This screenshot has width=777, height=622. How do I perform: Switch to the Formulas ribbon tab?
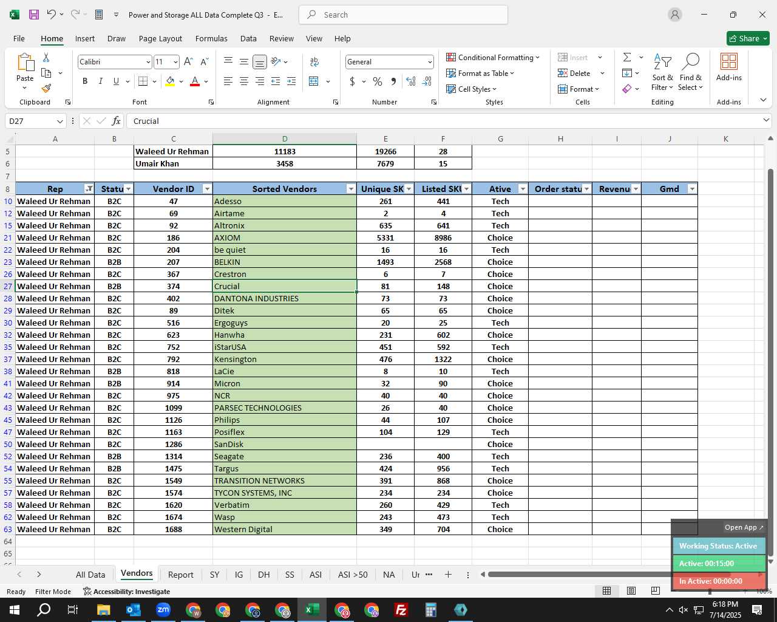click(x=211, y=38)
